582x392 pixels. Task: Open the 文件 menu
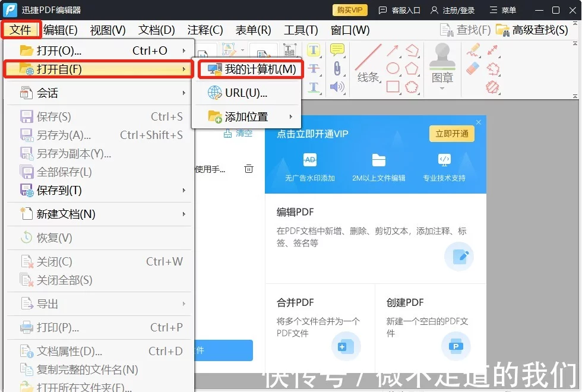pyautogui.click(x=20, y=30)
